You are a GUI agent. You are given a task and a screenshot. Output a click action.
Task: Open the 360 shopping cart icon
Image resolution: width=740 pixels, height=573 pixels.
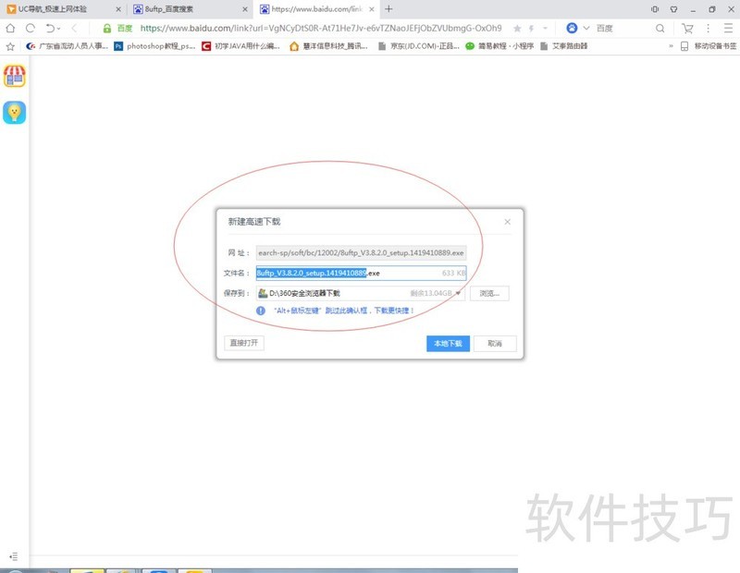pos(686,28)
